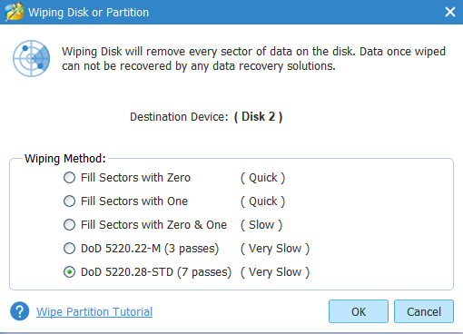Select DoD 5220.28-STD (7 passes) radio button

pyautogui.click(x=69, y=272)
